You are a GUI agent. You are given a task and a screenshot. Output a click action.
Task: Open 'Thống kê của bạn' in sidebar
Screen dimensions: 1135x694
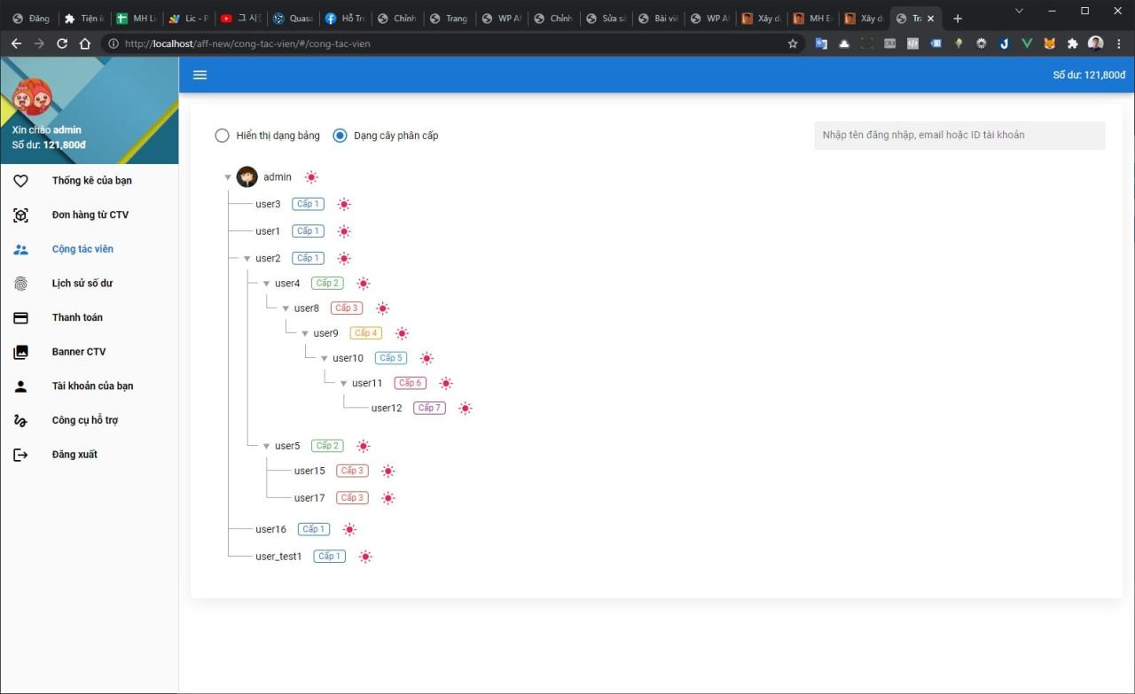[91, 181]
